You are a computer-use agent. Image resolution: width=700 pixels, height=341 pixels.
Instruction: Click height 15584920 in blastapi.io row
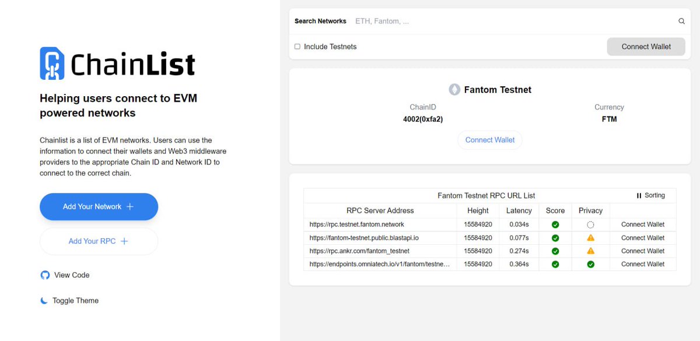pos(478,238)
